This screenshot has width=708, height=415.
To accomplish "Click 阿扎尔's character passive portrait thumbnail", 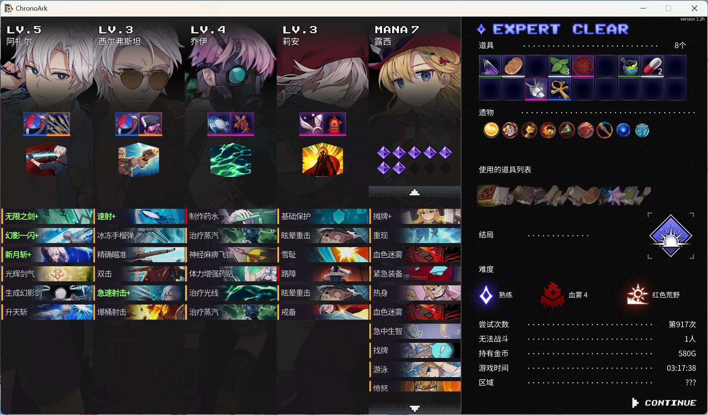I will coord(46,160).
